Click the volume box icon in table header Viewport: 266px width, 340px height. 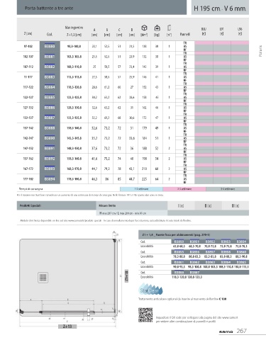pos(144,28)
